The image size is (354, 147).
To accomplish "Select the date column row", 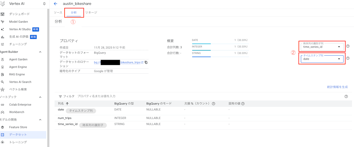I will tap(203, 110).
